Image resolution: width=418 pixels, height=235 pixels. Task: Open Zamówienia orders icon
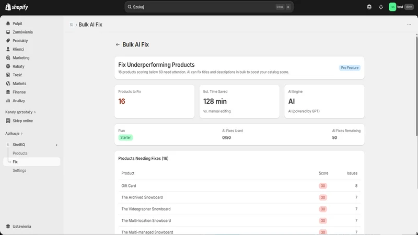tap(8, 32)
